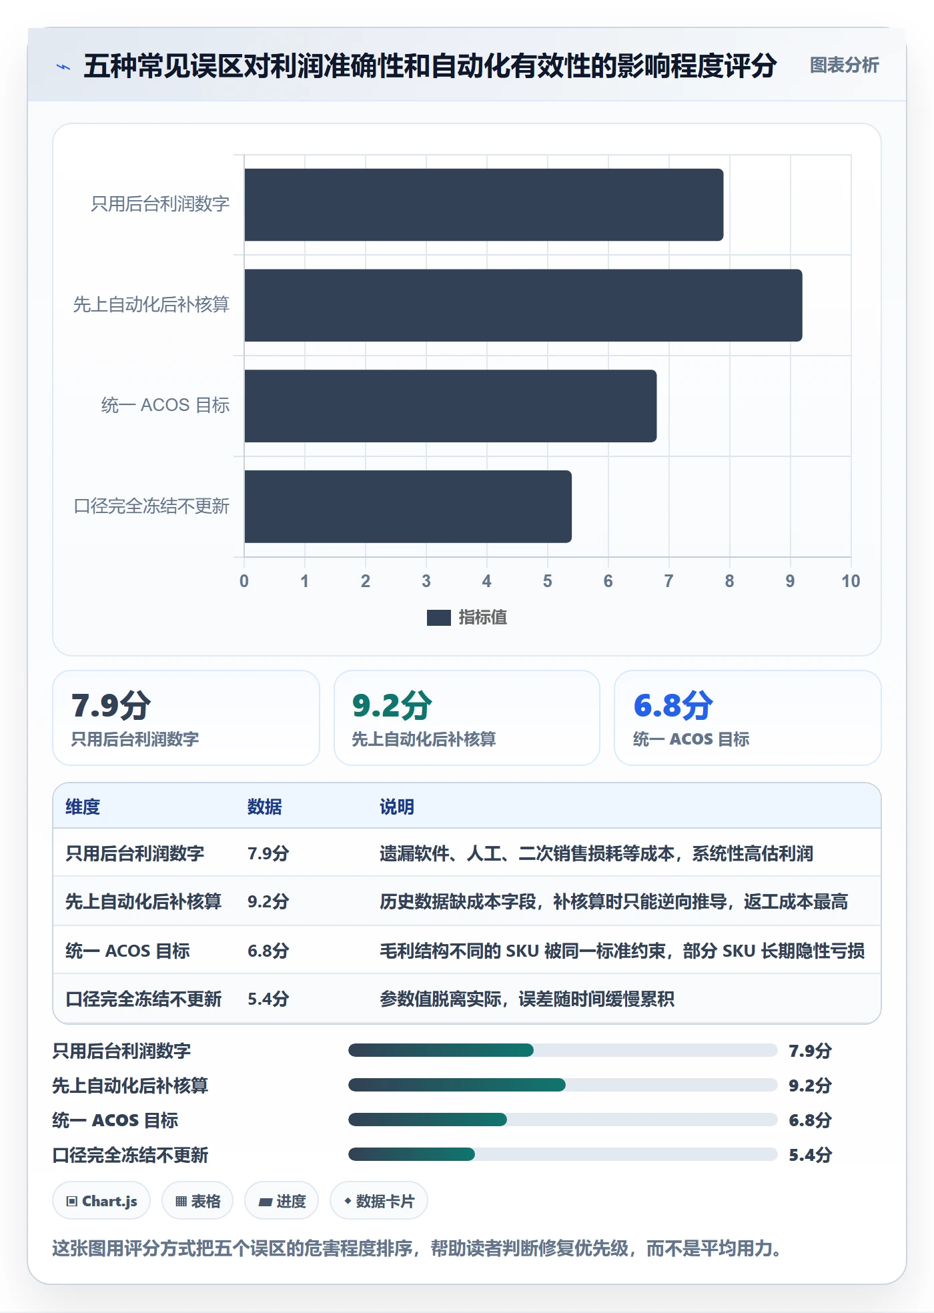
Task: Open the 9.2分 data card
Action: tap(467, 718)
